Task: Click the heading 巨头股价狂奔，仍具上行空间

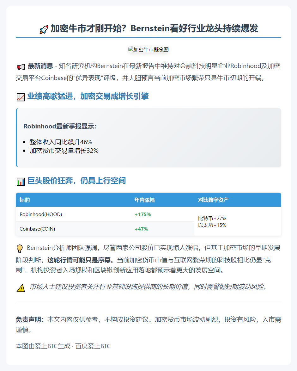Action: coord(76,181)
